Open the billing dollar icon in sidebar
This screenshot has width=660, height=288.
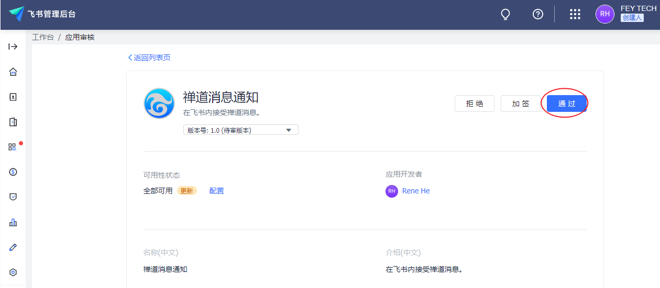coord(13,172)
